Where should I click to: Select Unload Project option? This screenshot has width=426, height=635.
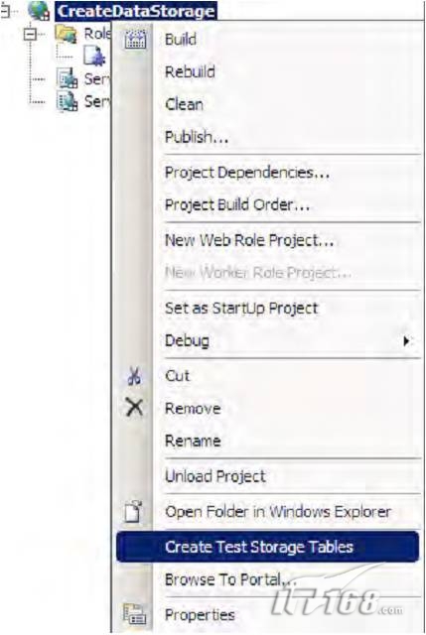coord(215,476)
